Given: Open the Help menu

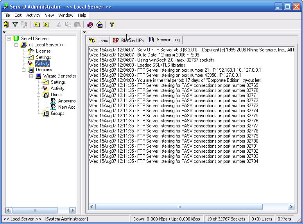Looking at the screenshot, I should (82, 15).
